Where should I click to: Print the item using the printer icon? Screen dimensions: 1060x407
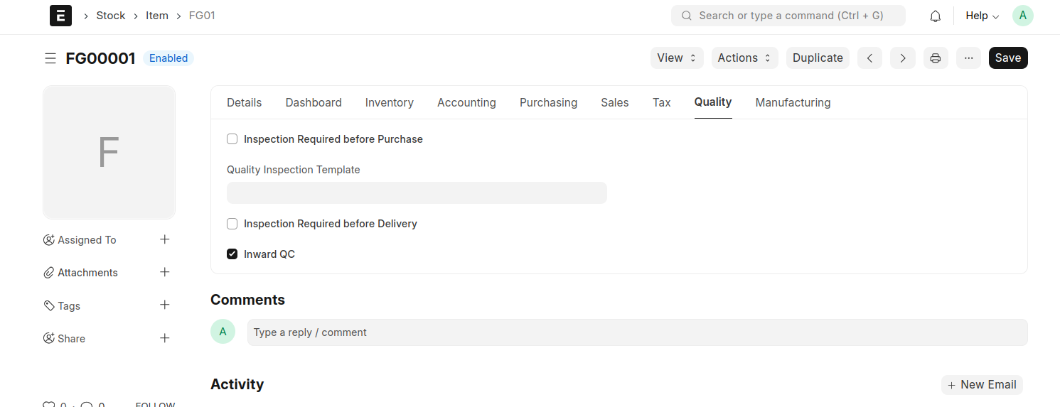(x=936, y=58)
